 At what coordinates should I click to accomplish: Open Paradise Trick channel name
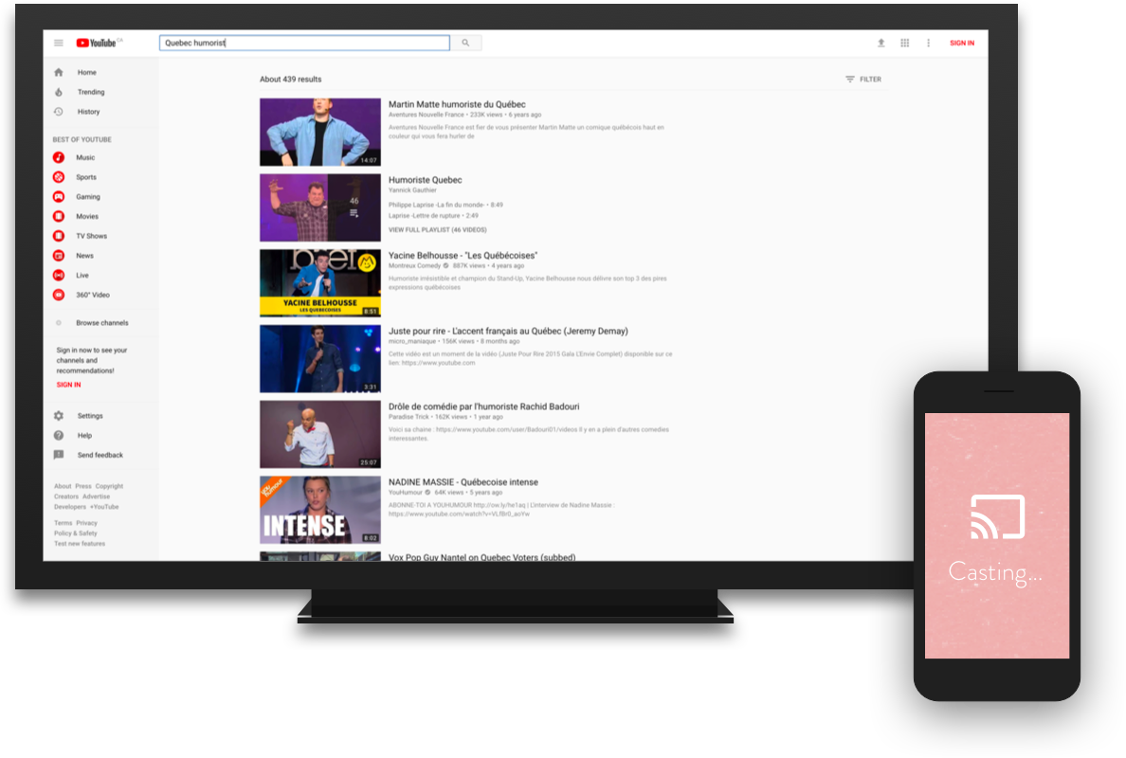coord(409,417)
